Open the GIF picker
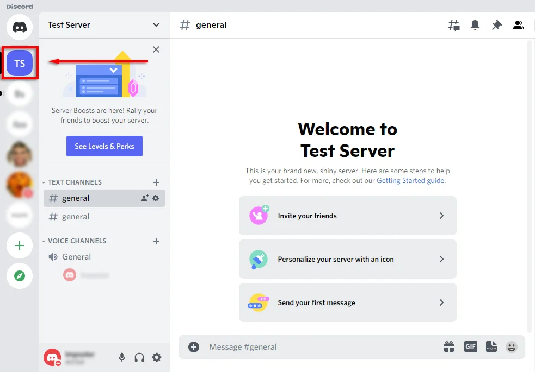Viewport: 535px width, 372px height. point(471,347)
